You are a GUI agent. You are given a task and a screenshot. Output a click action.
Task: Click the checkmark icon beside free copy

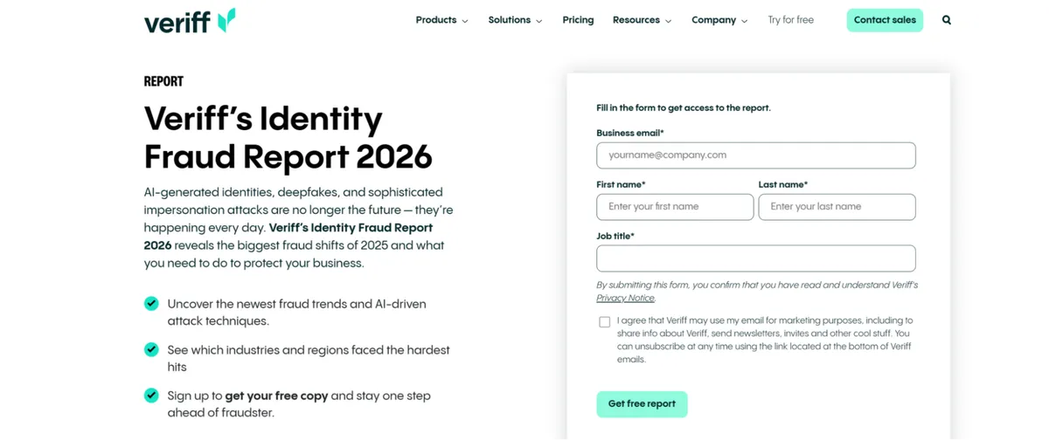coord(151,395)
